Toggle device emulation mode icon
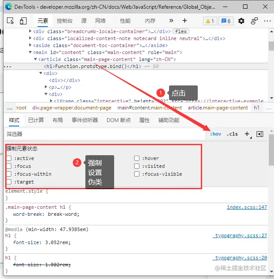The image size is (274, 279). click(23, 21)
